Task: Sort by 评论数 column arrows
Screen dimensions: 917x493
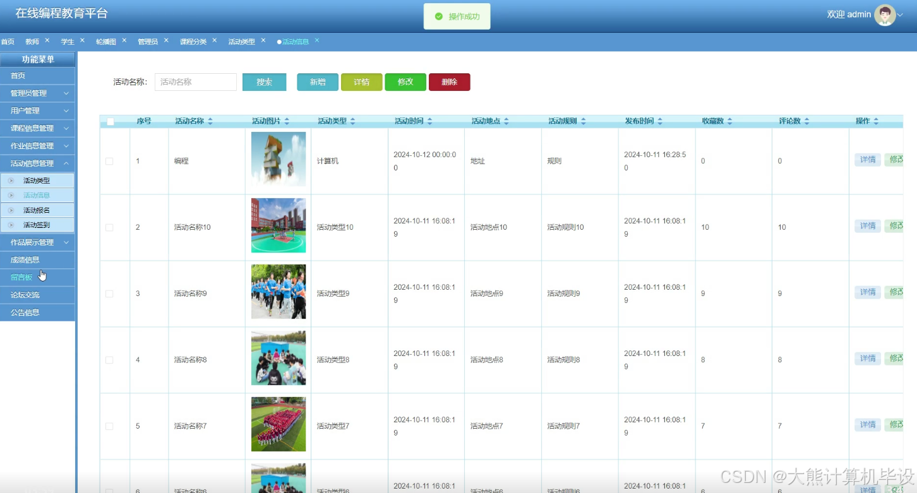Action: point(807,121)
